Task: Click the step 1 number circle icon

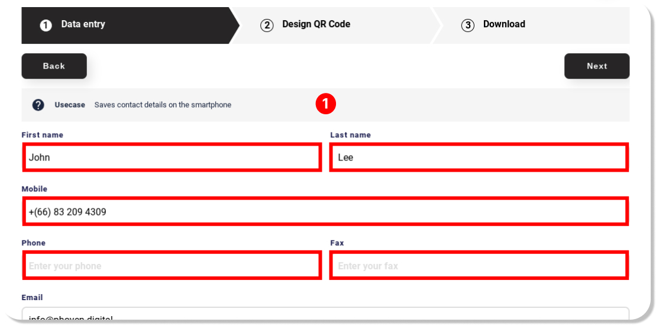Action: click(x=46, y=25)
